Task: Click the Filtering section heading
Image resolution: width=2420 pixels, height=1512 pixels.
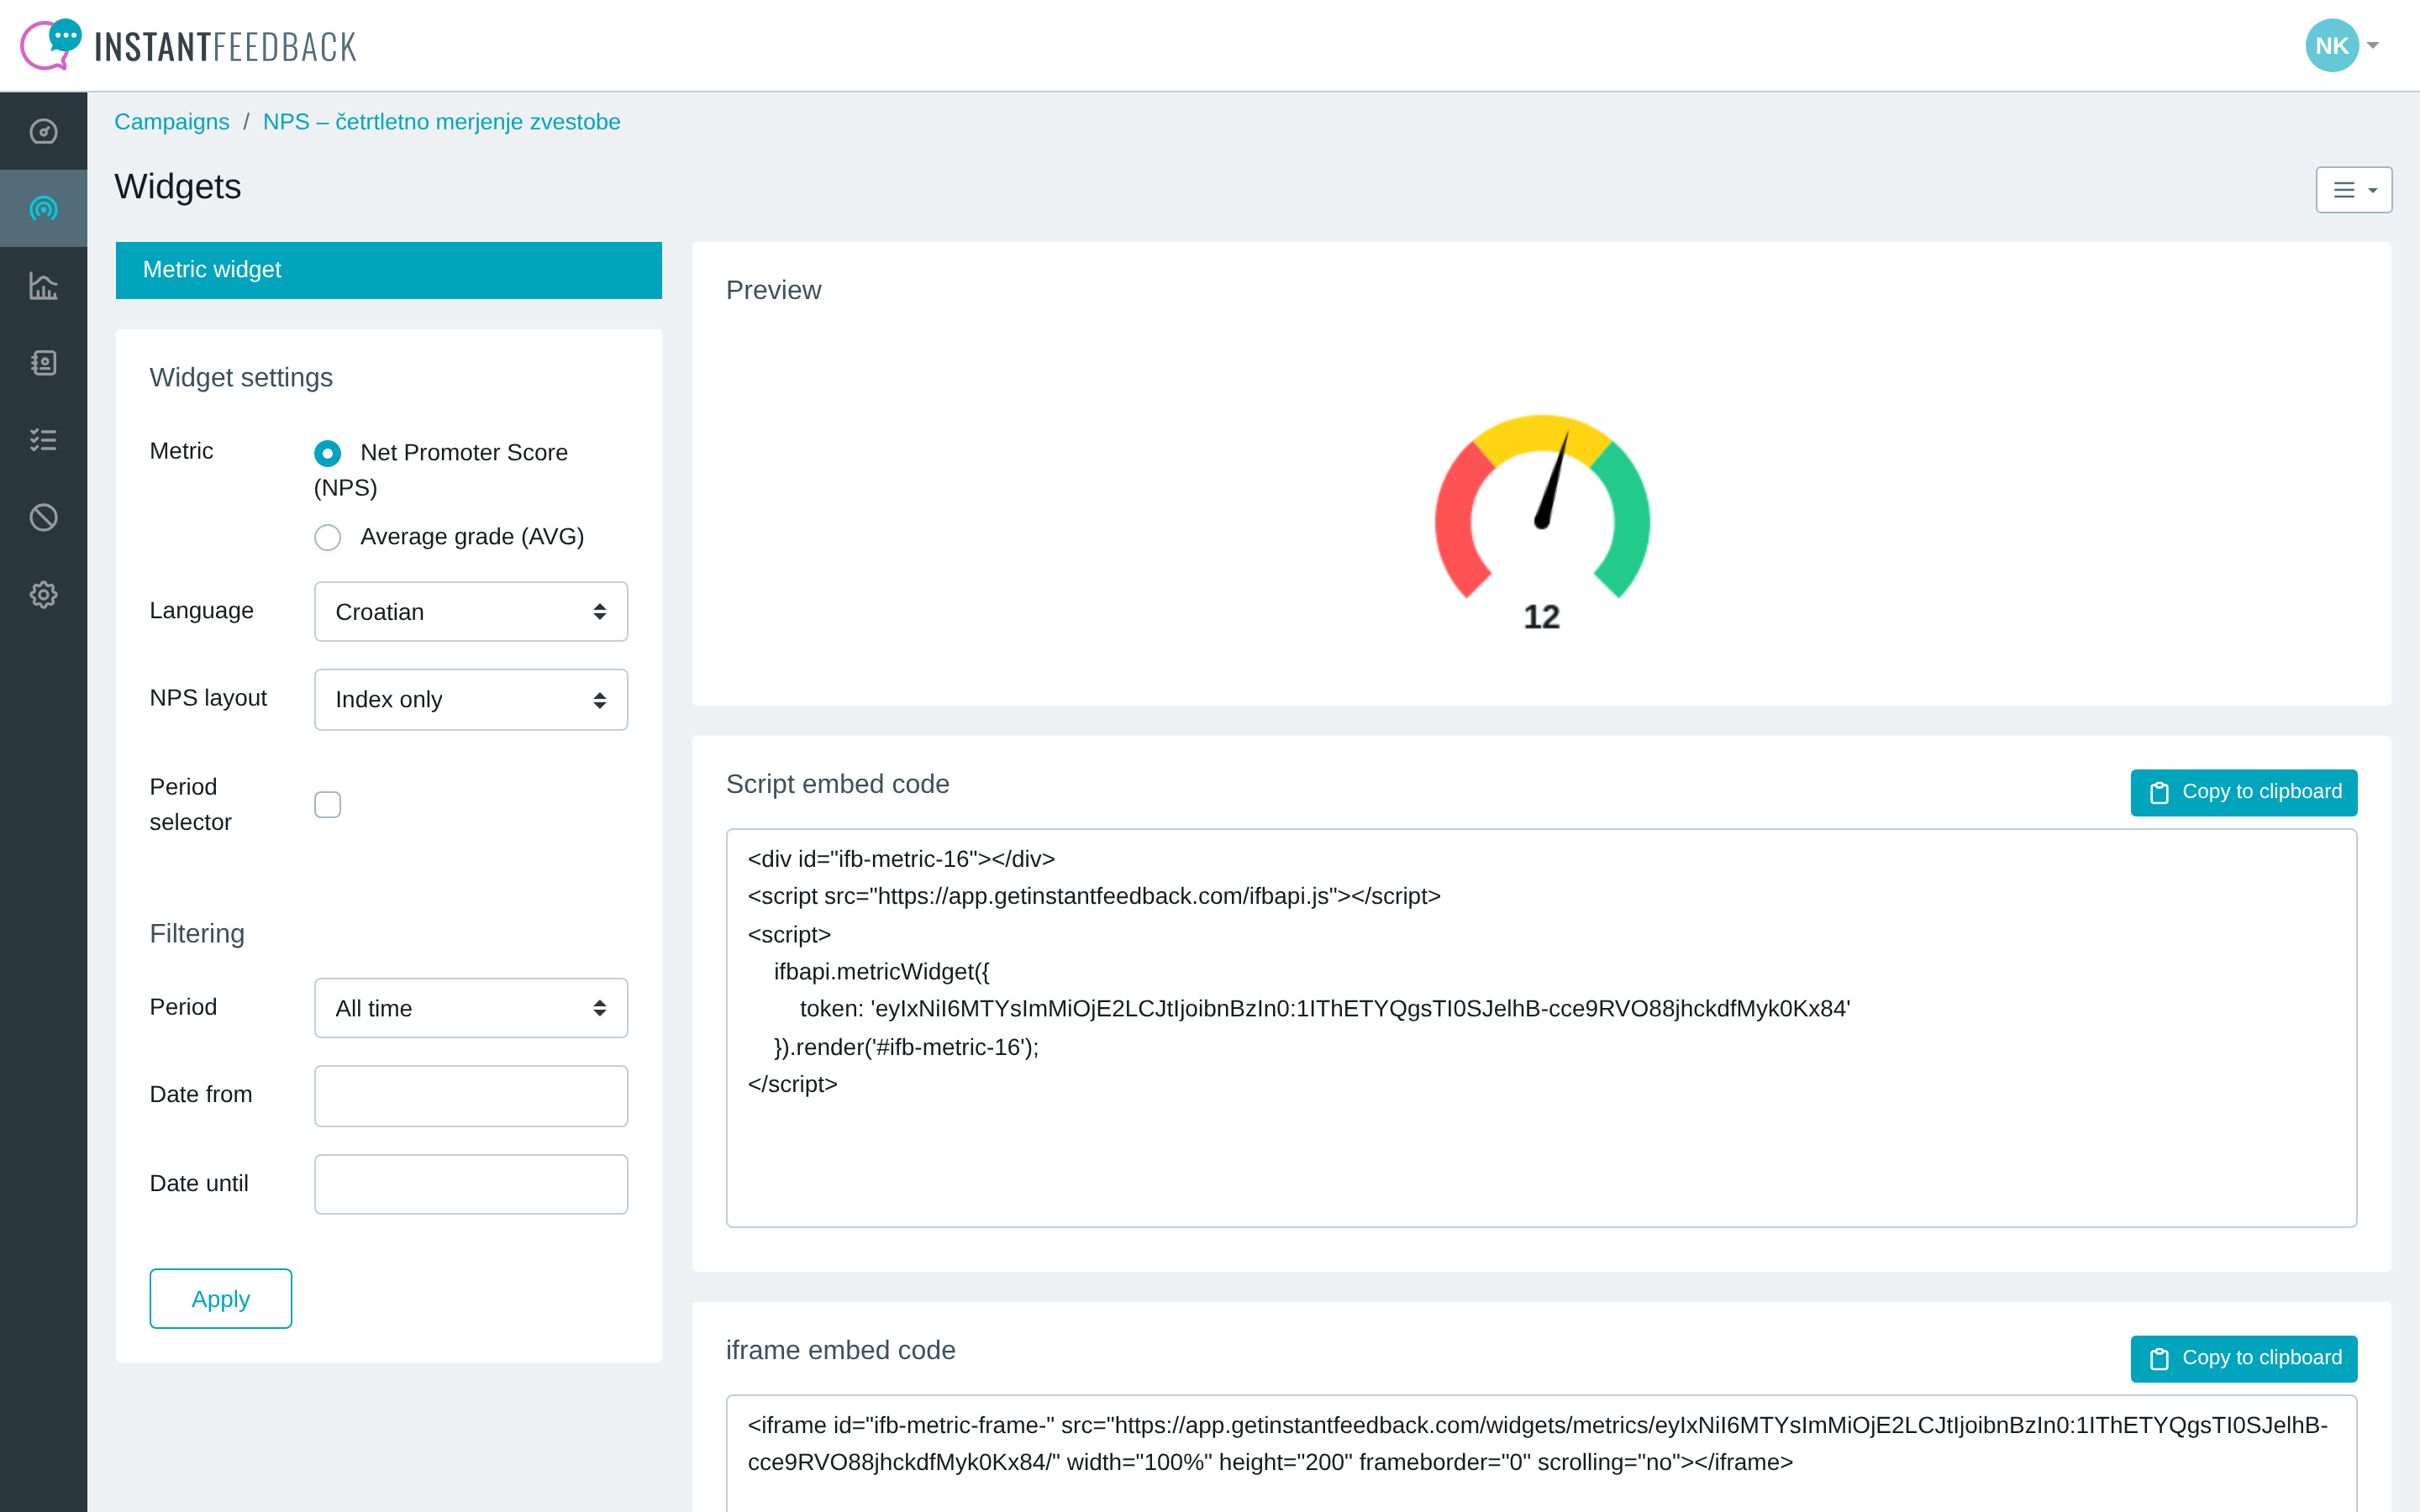Action: [197, 934]
